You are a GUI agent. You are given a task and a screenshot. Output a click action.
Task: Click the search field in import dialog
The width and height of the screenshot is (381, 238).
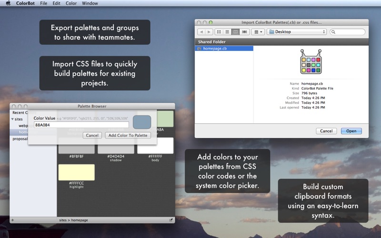pos(348,32)
